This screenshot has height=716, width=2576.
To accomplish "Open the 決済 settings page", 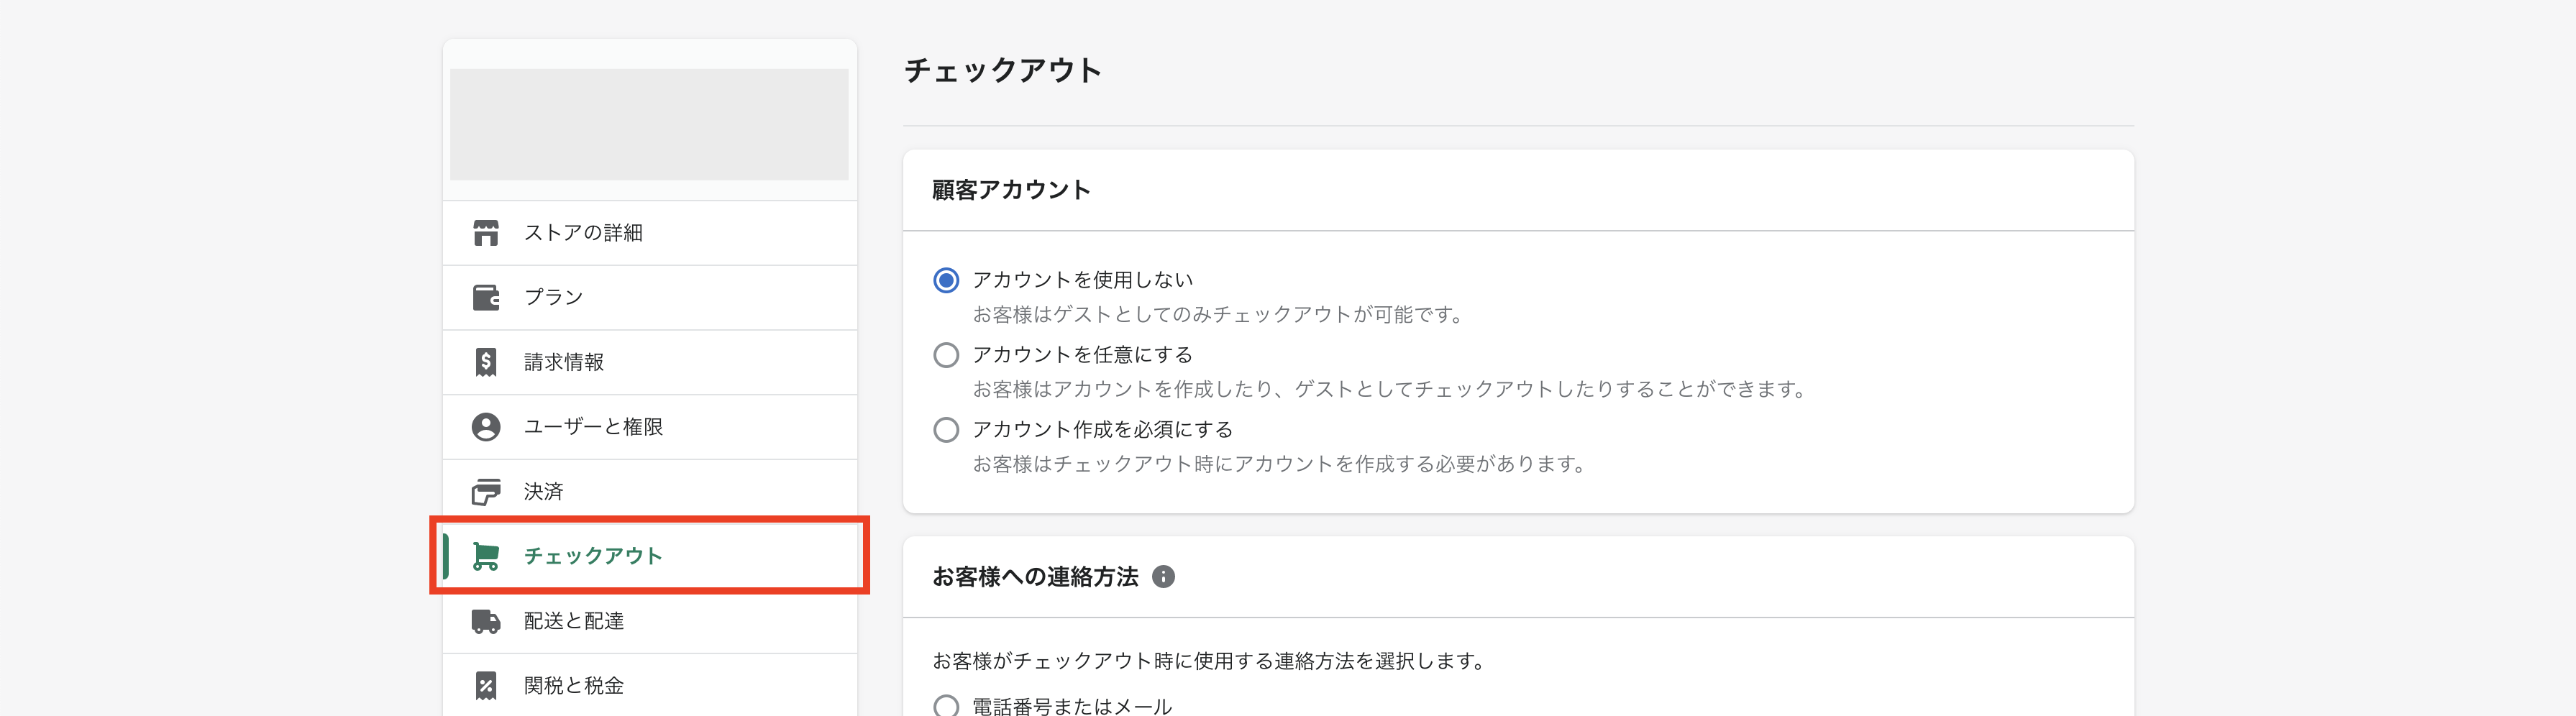I will (650, 492).
